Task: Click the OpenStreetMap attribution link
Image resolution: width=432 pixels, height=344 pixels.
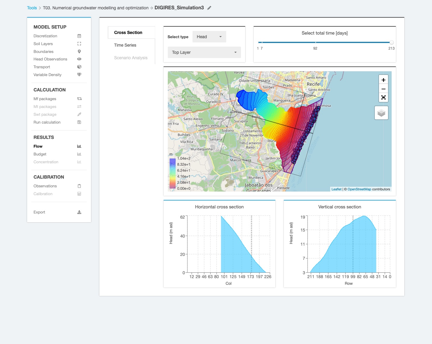Action: (x=359, y=189)
